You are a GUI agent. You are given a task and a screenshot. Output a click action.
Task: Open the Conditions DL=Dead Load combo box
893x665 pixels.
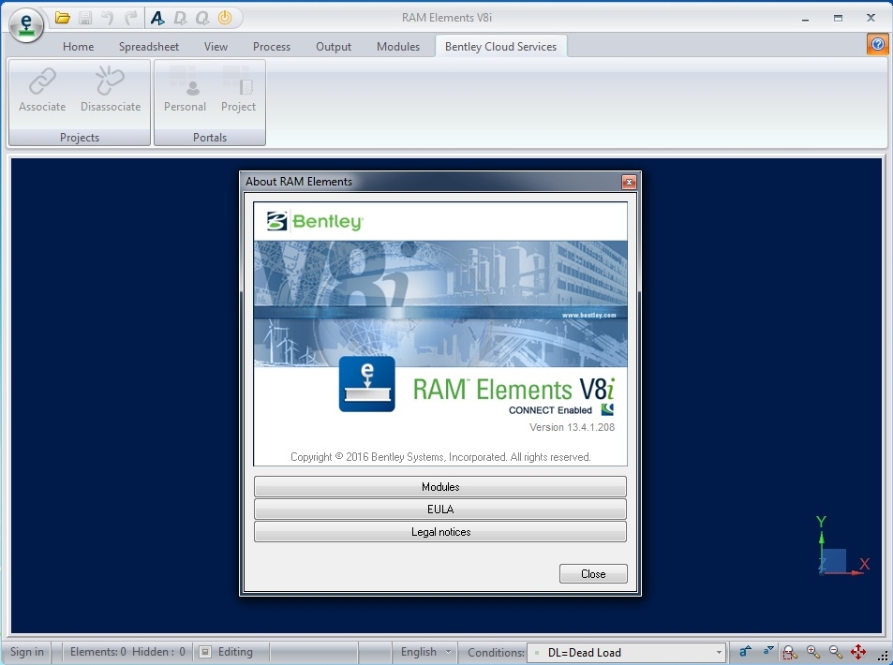pos(627,653)
